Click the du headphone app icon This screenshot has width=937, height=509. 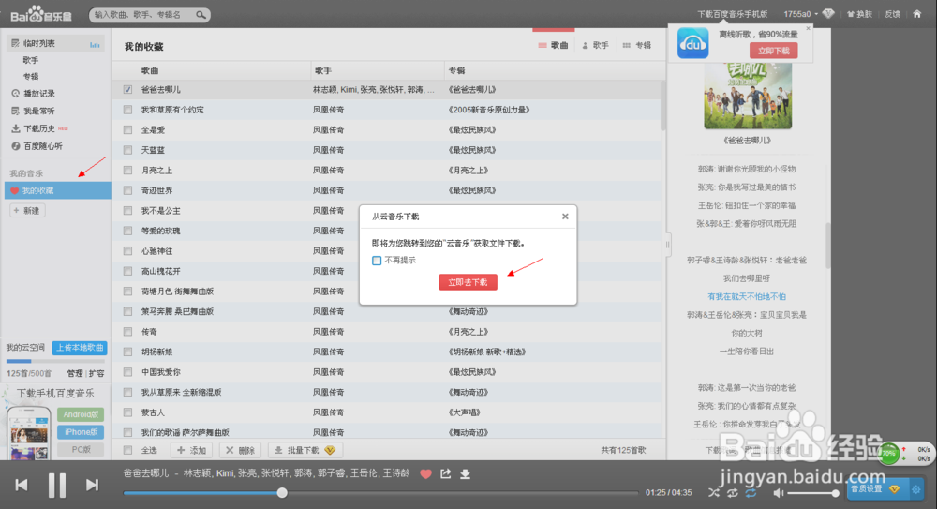tap(692, 43)
